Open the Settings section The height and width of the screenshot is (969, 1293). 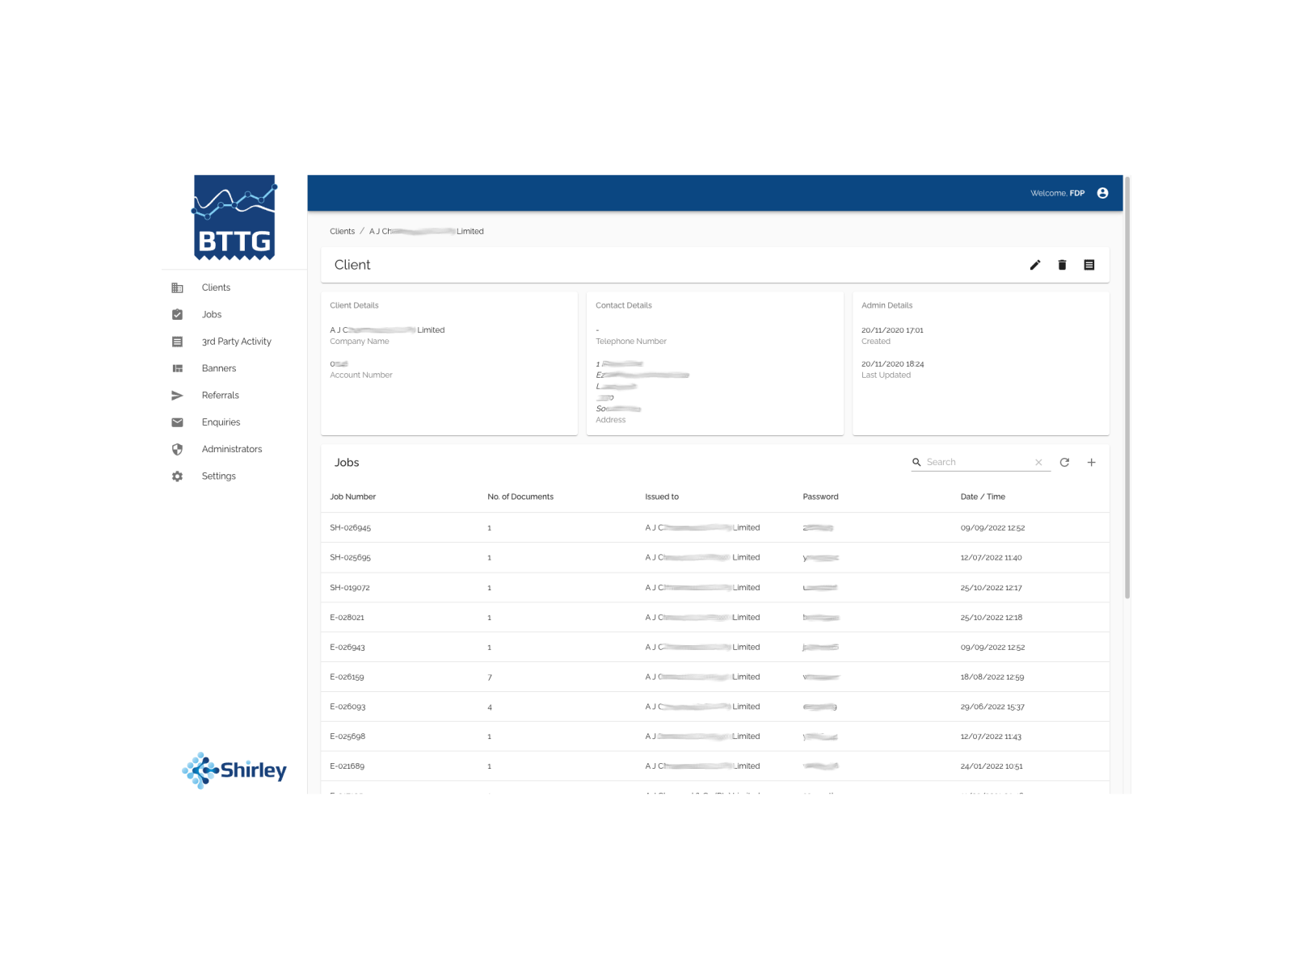click(x=218, y=476)
